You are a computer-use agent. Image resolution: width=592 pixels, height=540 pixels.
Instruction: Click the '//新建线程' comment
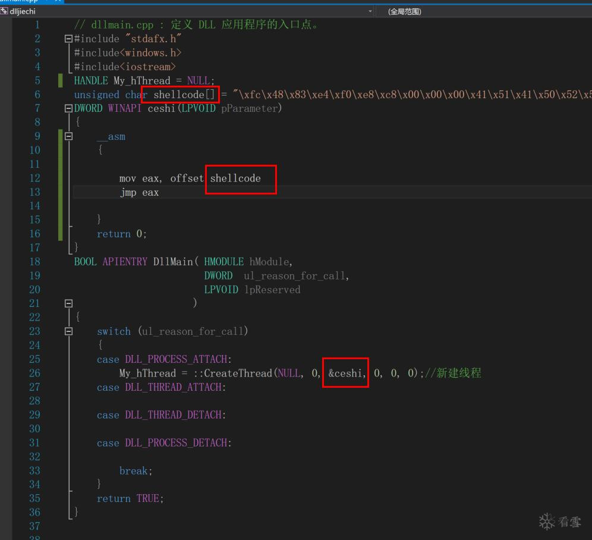click(x=453, y=373)
